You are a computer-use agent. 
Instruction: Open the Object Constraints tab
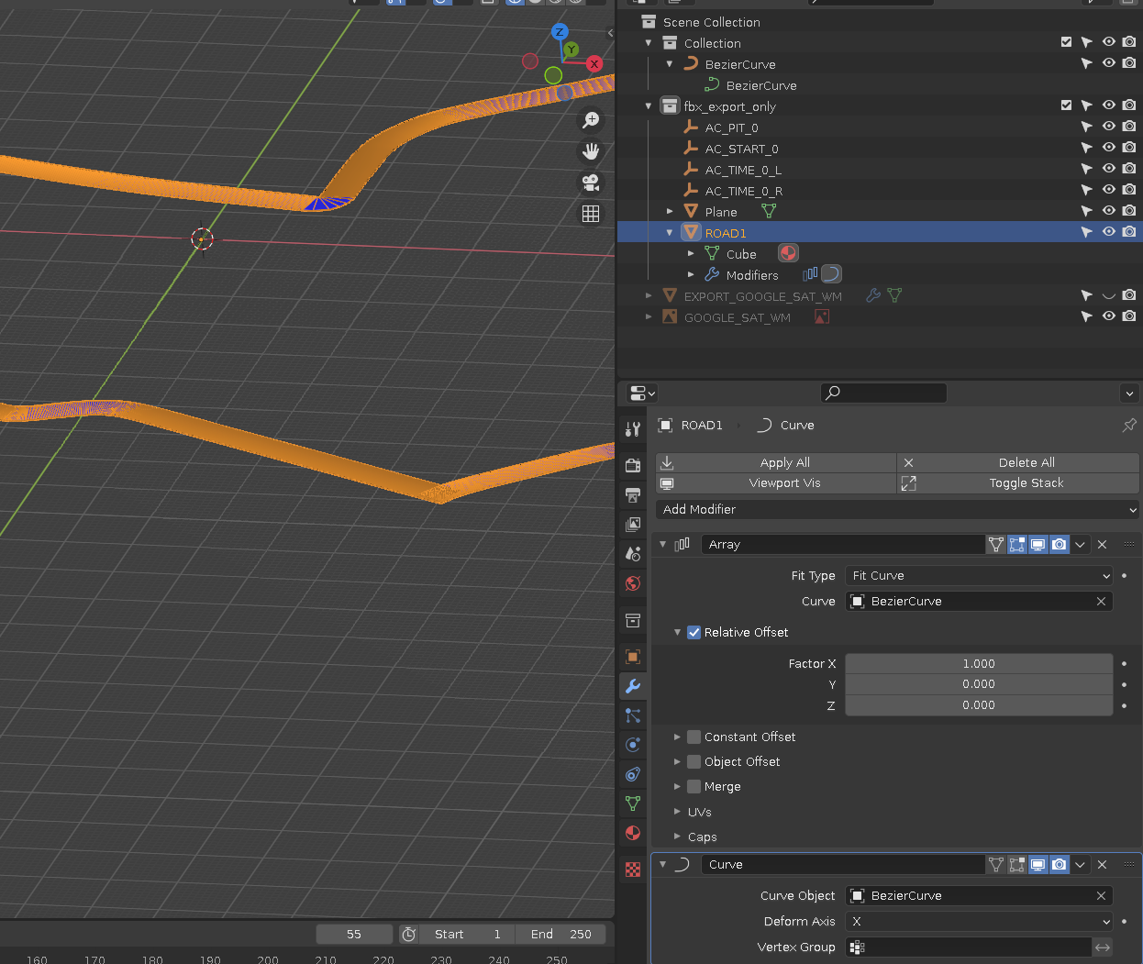click(633, 774)
